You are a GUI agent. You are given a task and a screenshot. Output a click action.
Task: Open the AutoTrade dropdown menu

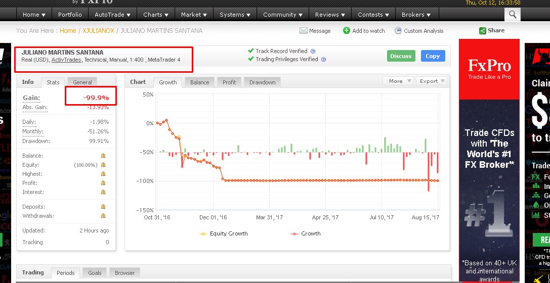click(x=112, y=15)
